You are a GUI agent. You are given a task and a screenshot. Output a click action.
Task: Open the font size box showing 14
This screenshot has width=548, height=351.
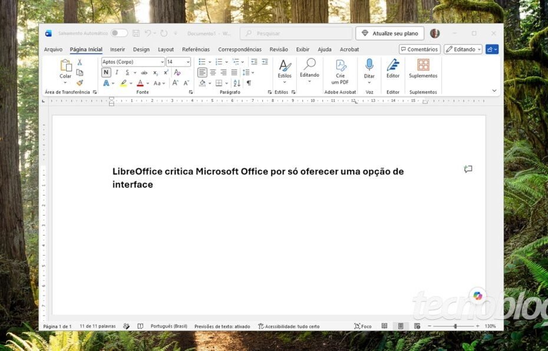click(x=178, y=62)
